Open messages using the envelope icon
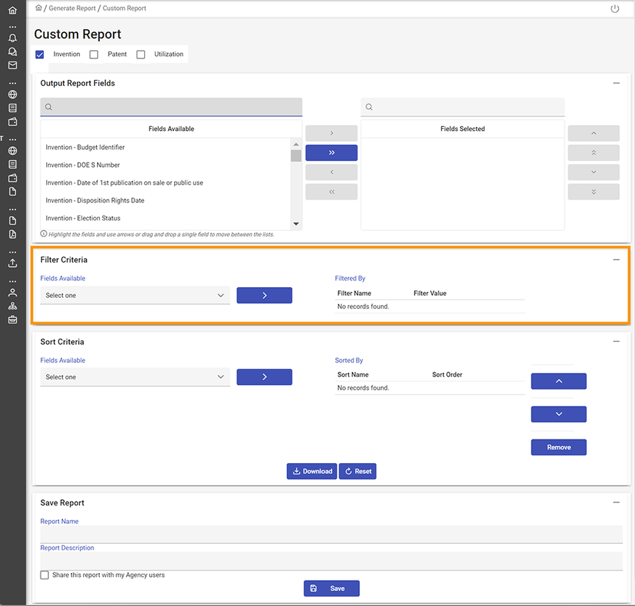The height and width of the screenshot is (606, 635). [x=12, y=65]
